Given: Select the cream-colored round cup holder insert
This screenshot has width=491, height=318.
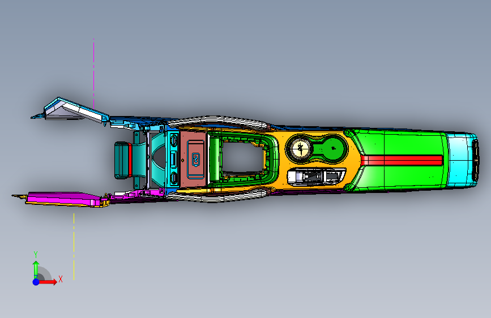Looking at the screenshot, I should [x=300, y=148].
